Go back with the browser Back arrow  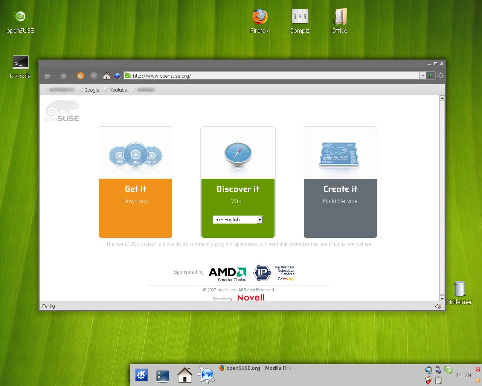[47, 76]
